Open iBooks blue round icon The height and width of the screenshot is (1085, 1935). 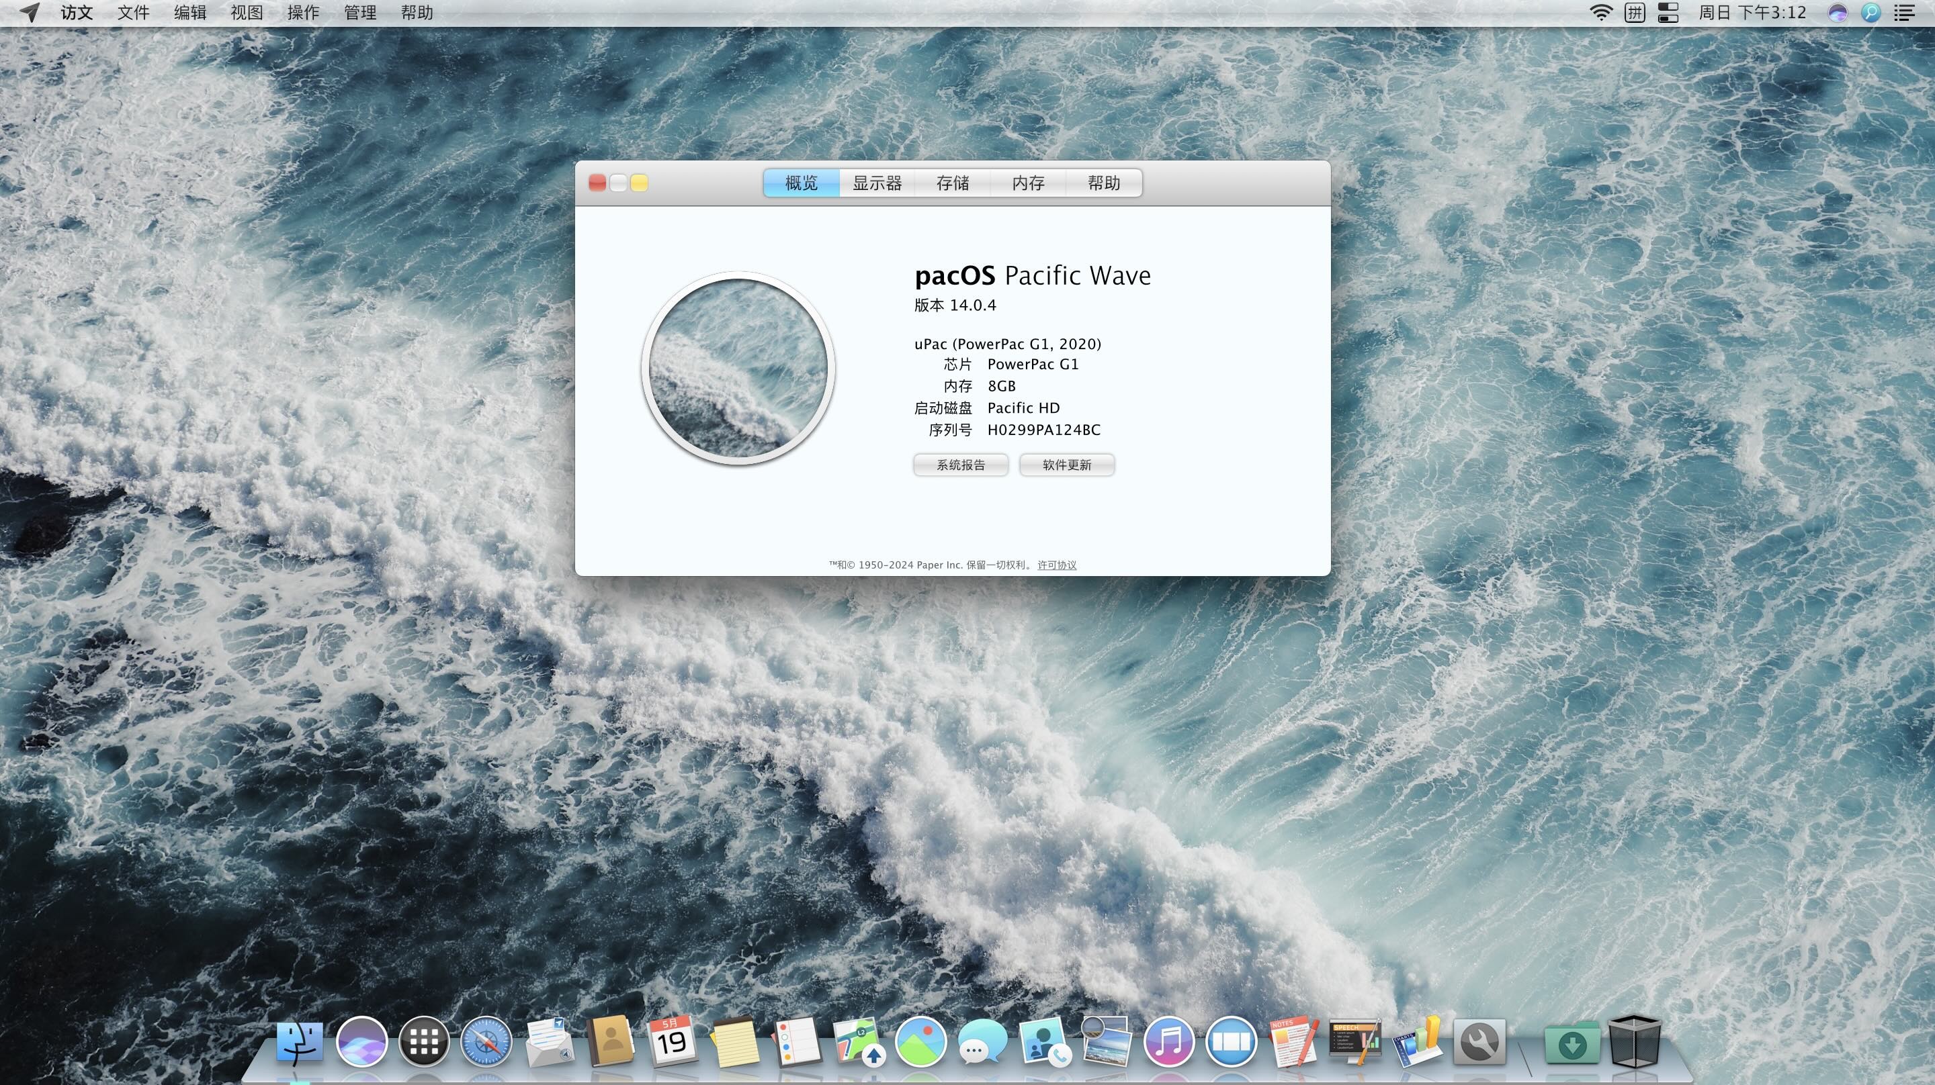click(x=1231, y=1041)
